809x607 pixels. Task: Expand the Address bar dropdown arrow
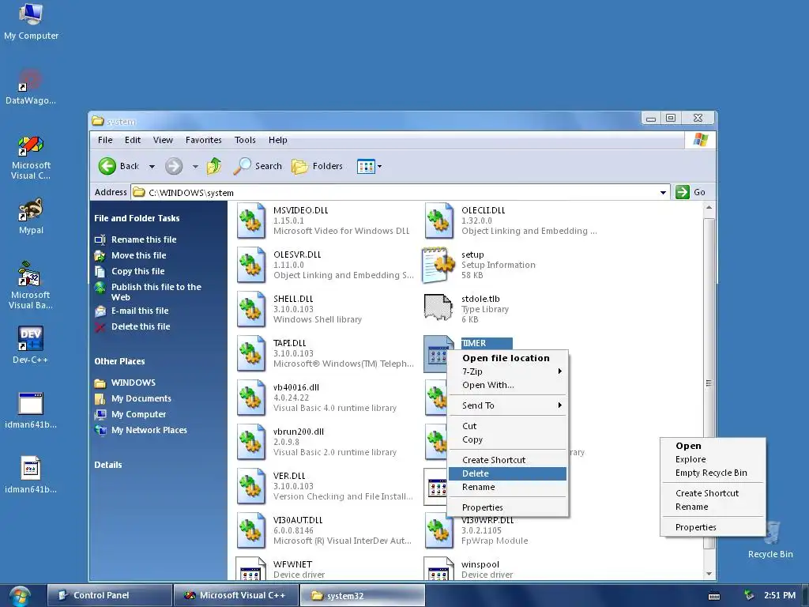(x=663, y=193)
